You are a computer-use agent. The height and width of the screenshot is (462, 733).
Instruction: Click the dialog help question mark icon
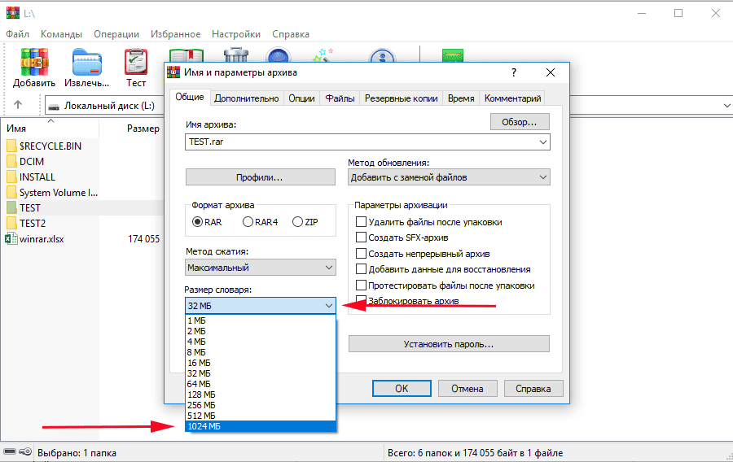(x=513, y=72)
